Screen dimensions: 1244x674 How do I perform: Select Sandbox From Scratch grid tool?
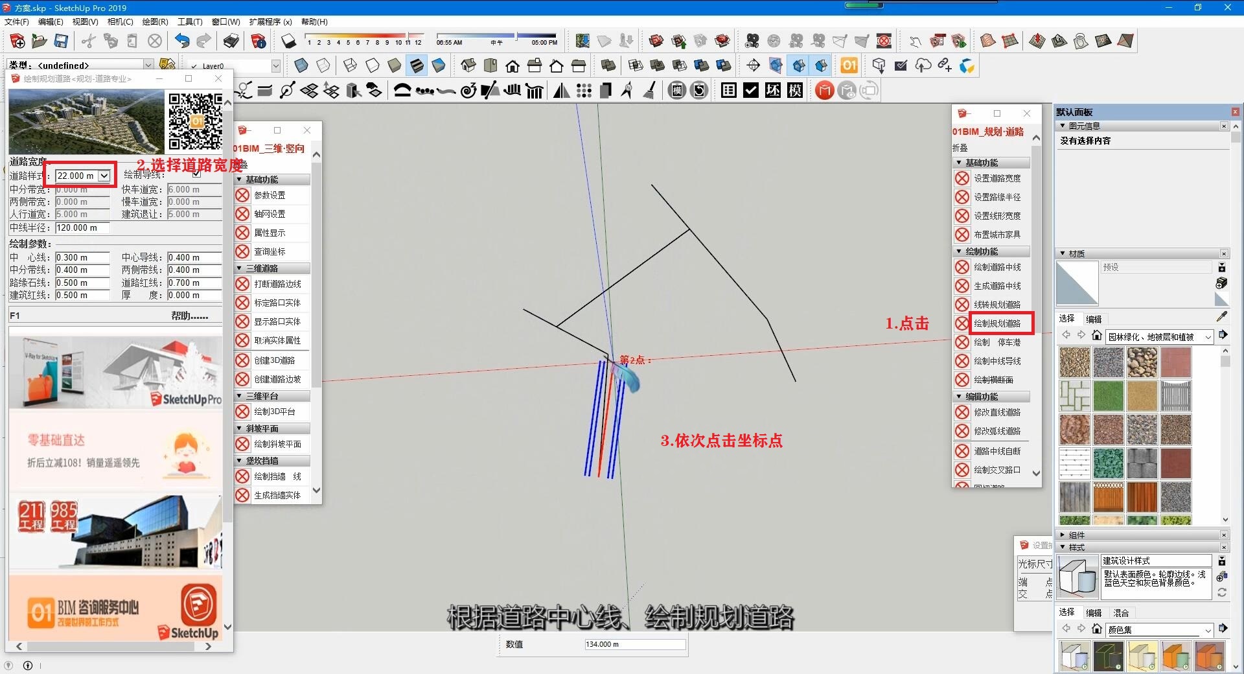pyautogui.click(x=1010, y=41)
